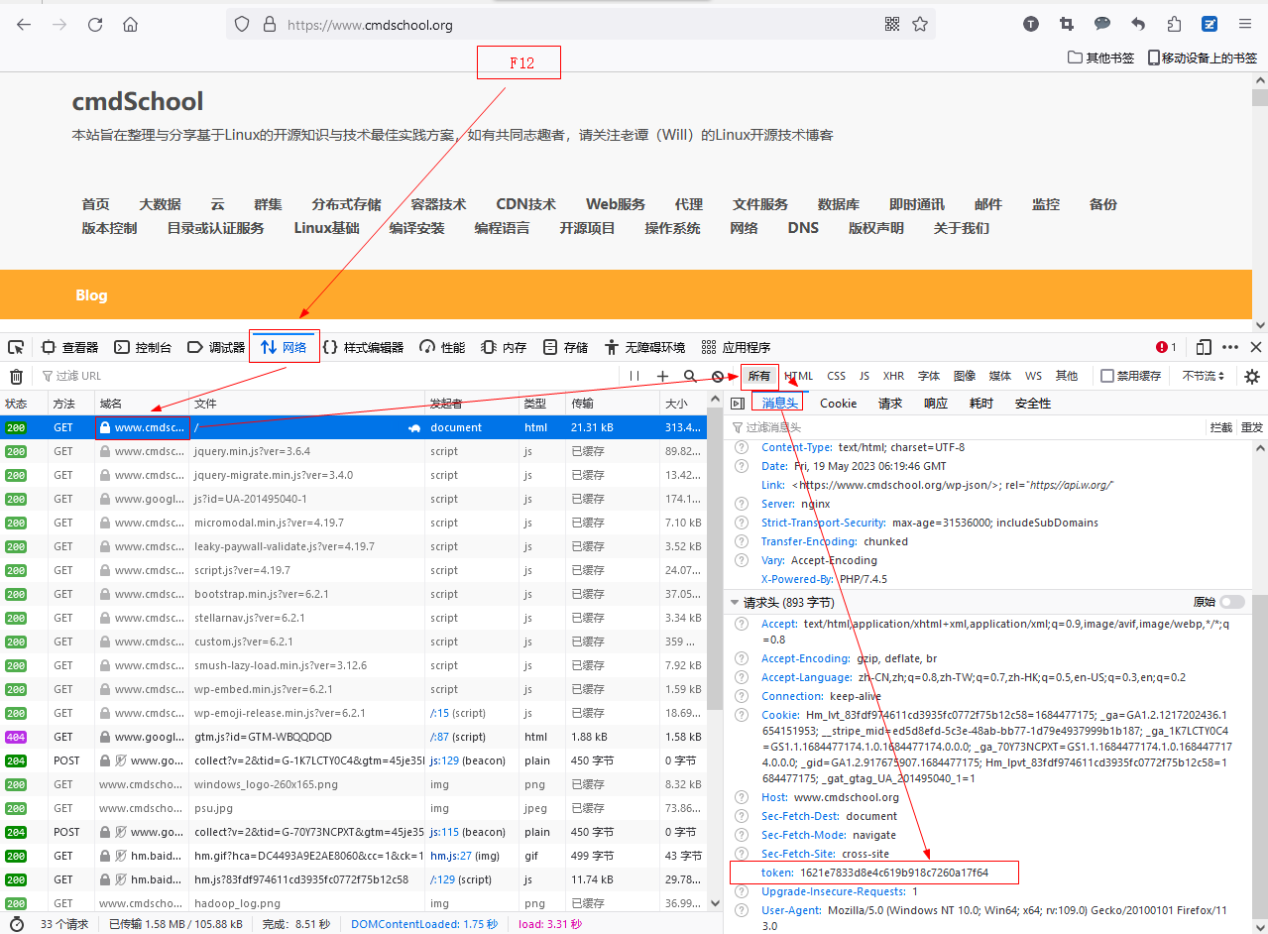Viewport: 1268px width, 934px height.
Task: Clear network log with trash icon
Action: point(16,376)
